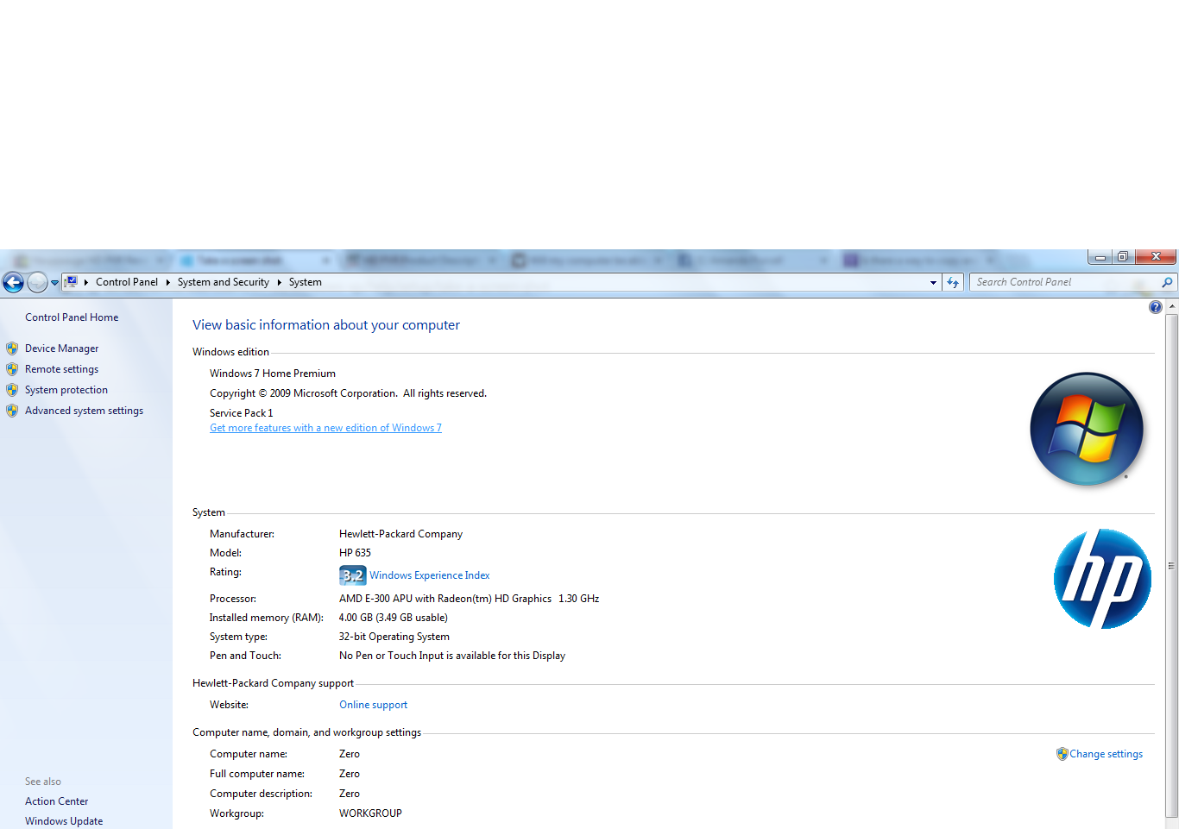
Task: Open Control Panel Home
Action: [x=72, y=317]
